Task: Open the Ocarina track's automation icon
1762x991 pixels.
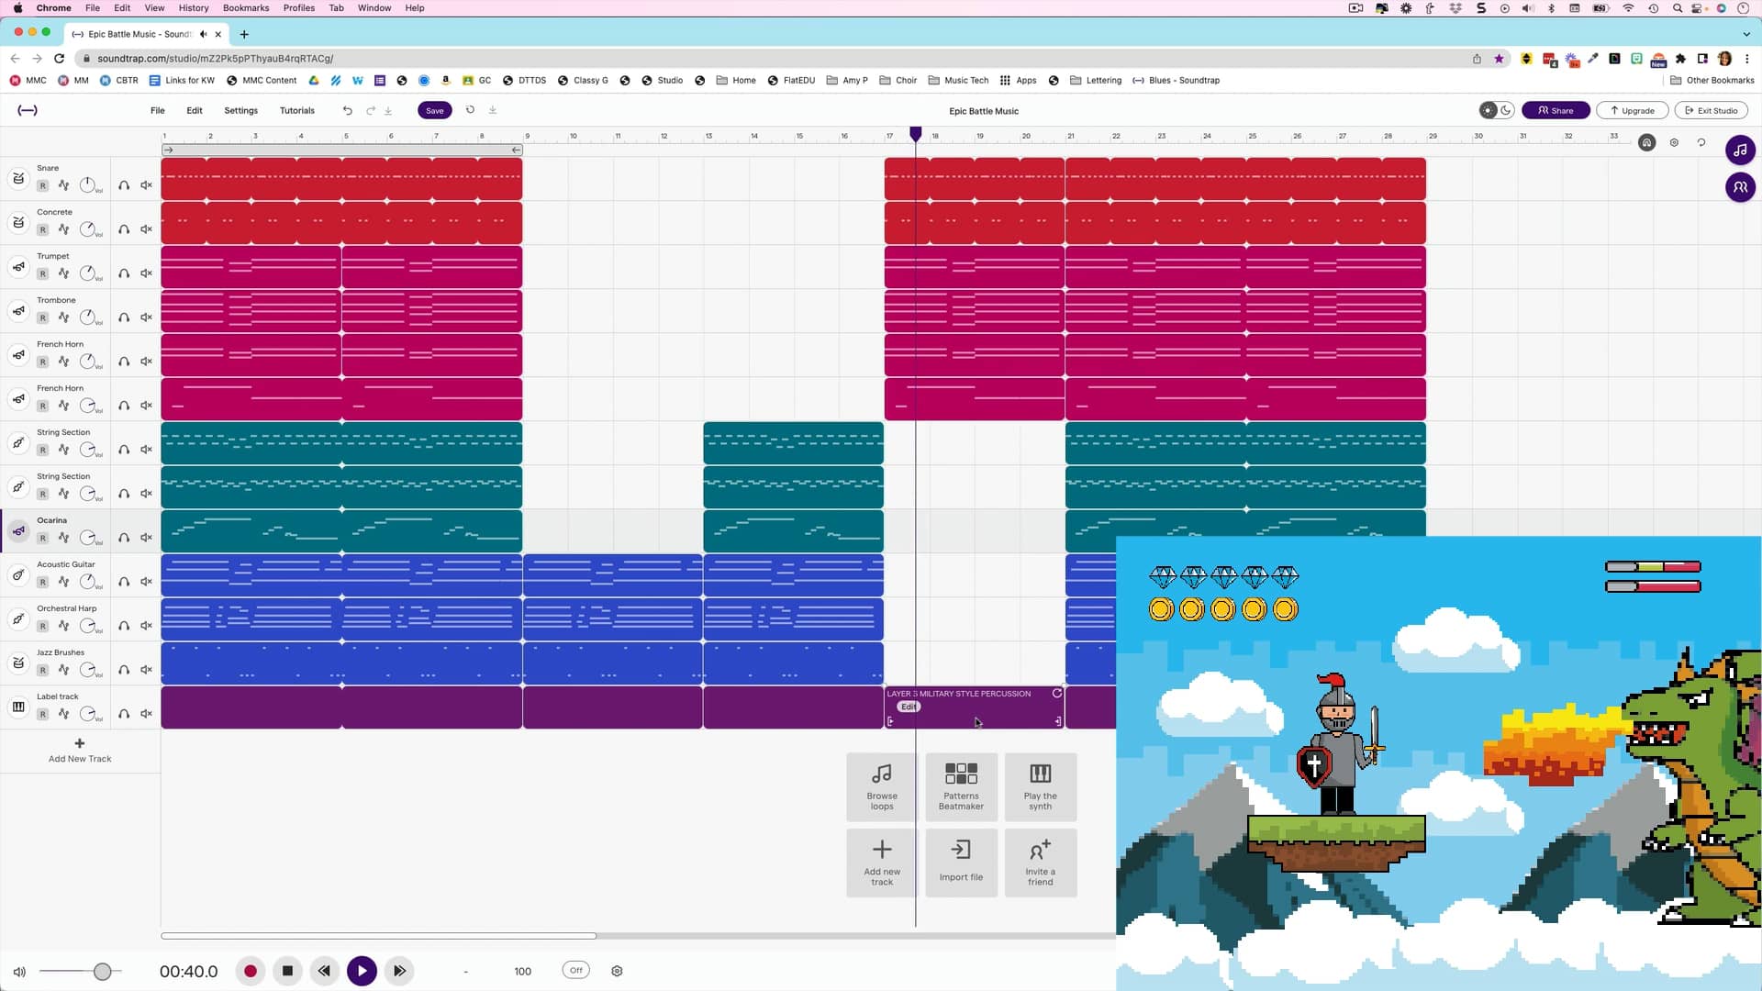Action: click(64, 538)
